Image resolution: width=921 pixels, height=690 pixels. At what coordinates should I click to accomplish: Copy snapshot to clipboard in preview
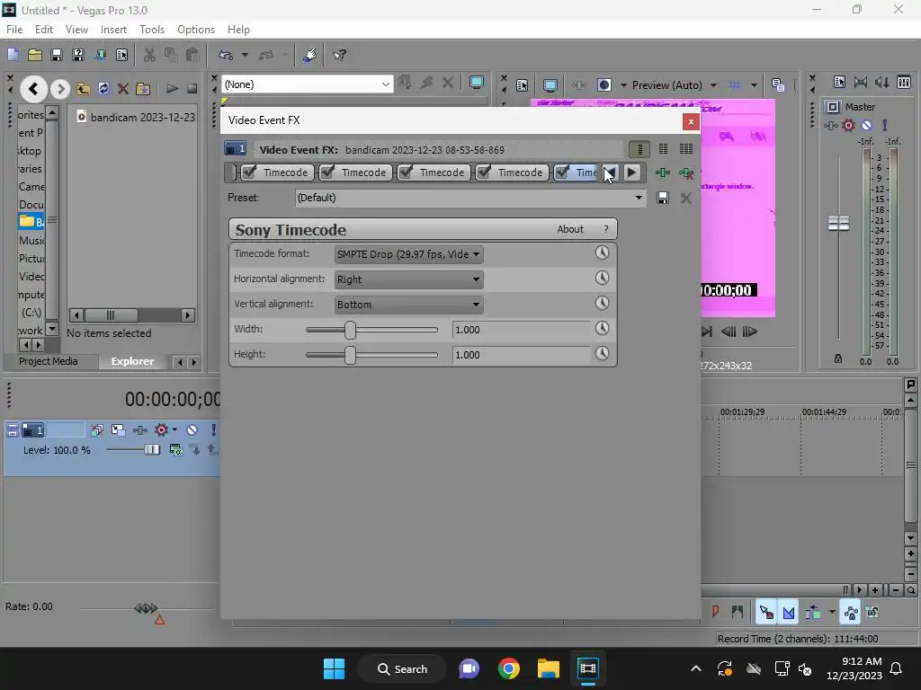[778, 85]
